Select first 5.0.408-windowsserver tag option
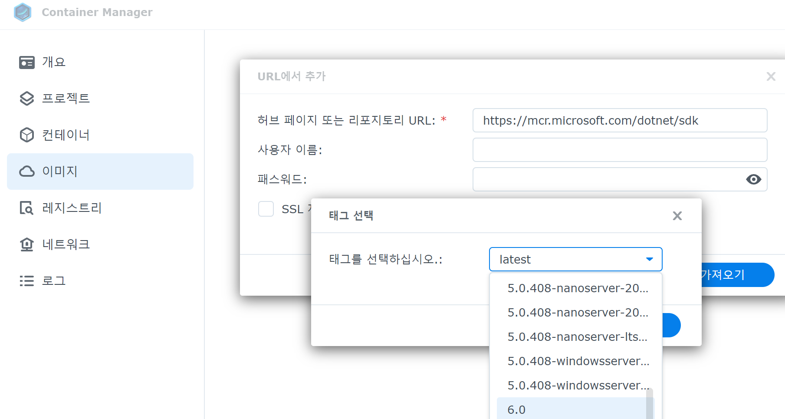Screen dimensions: 785x419 [x=575, y=361]
